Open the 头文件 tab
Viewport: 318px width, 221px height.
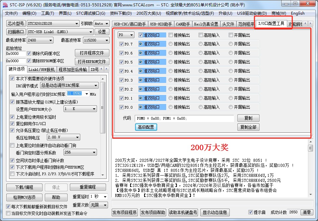(x=228, y=24)
